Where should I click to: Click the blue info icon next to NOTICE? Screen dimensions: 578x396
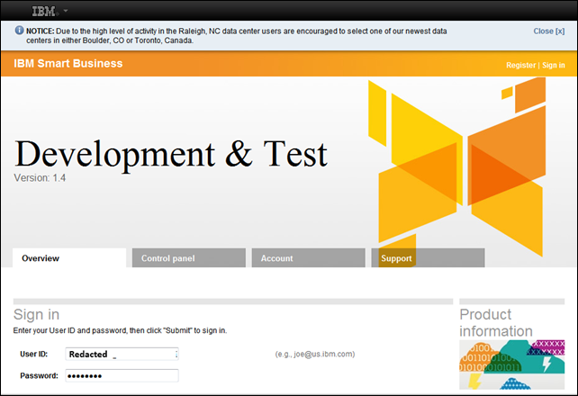click(x=19, y=31)
